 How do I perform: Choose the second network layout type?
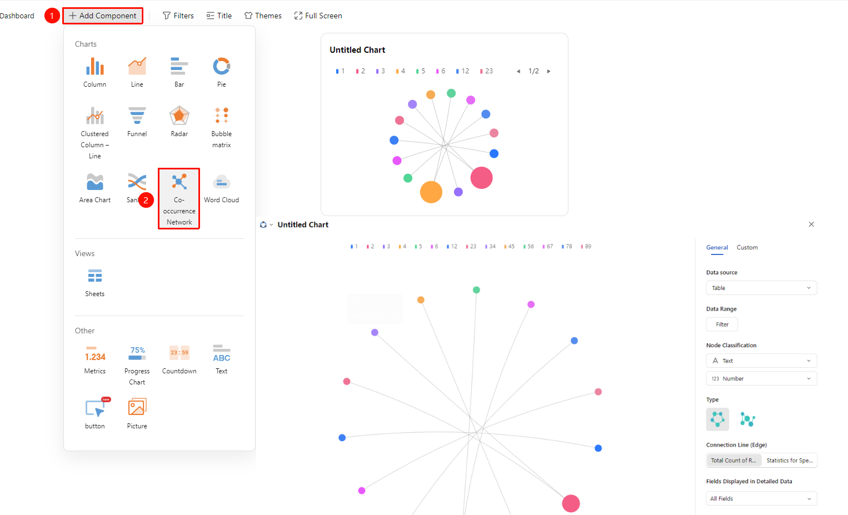tap(747, 419)
